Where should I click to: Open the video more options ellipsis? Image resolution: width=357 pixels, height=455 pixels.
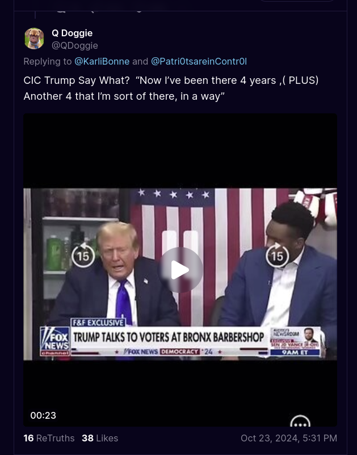coord(300,422)
